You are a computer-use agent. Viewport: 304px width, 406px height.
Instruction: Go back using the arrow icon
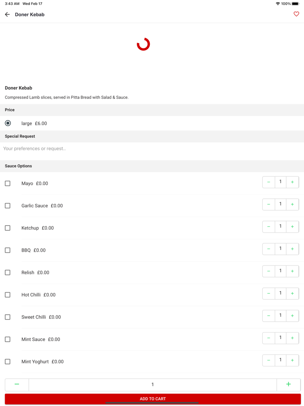[x=7, y=14]
